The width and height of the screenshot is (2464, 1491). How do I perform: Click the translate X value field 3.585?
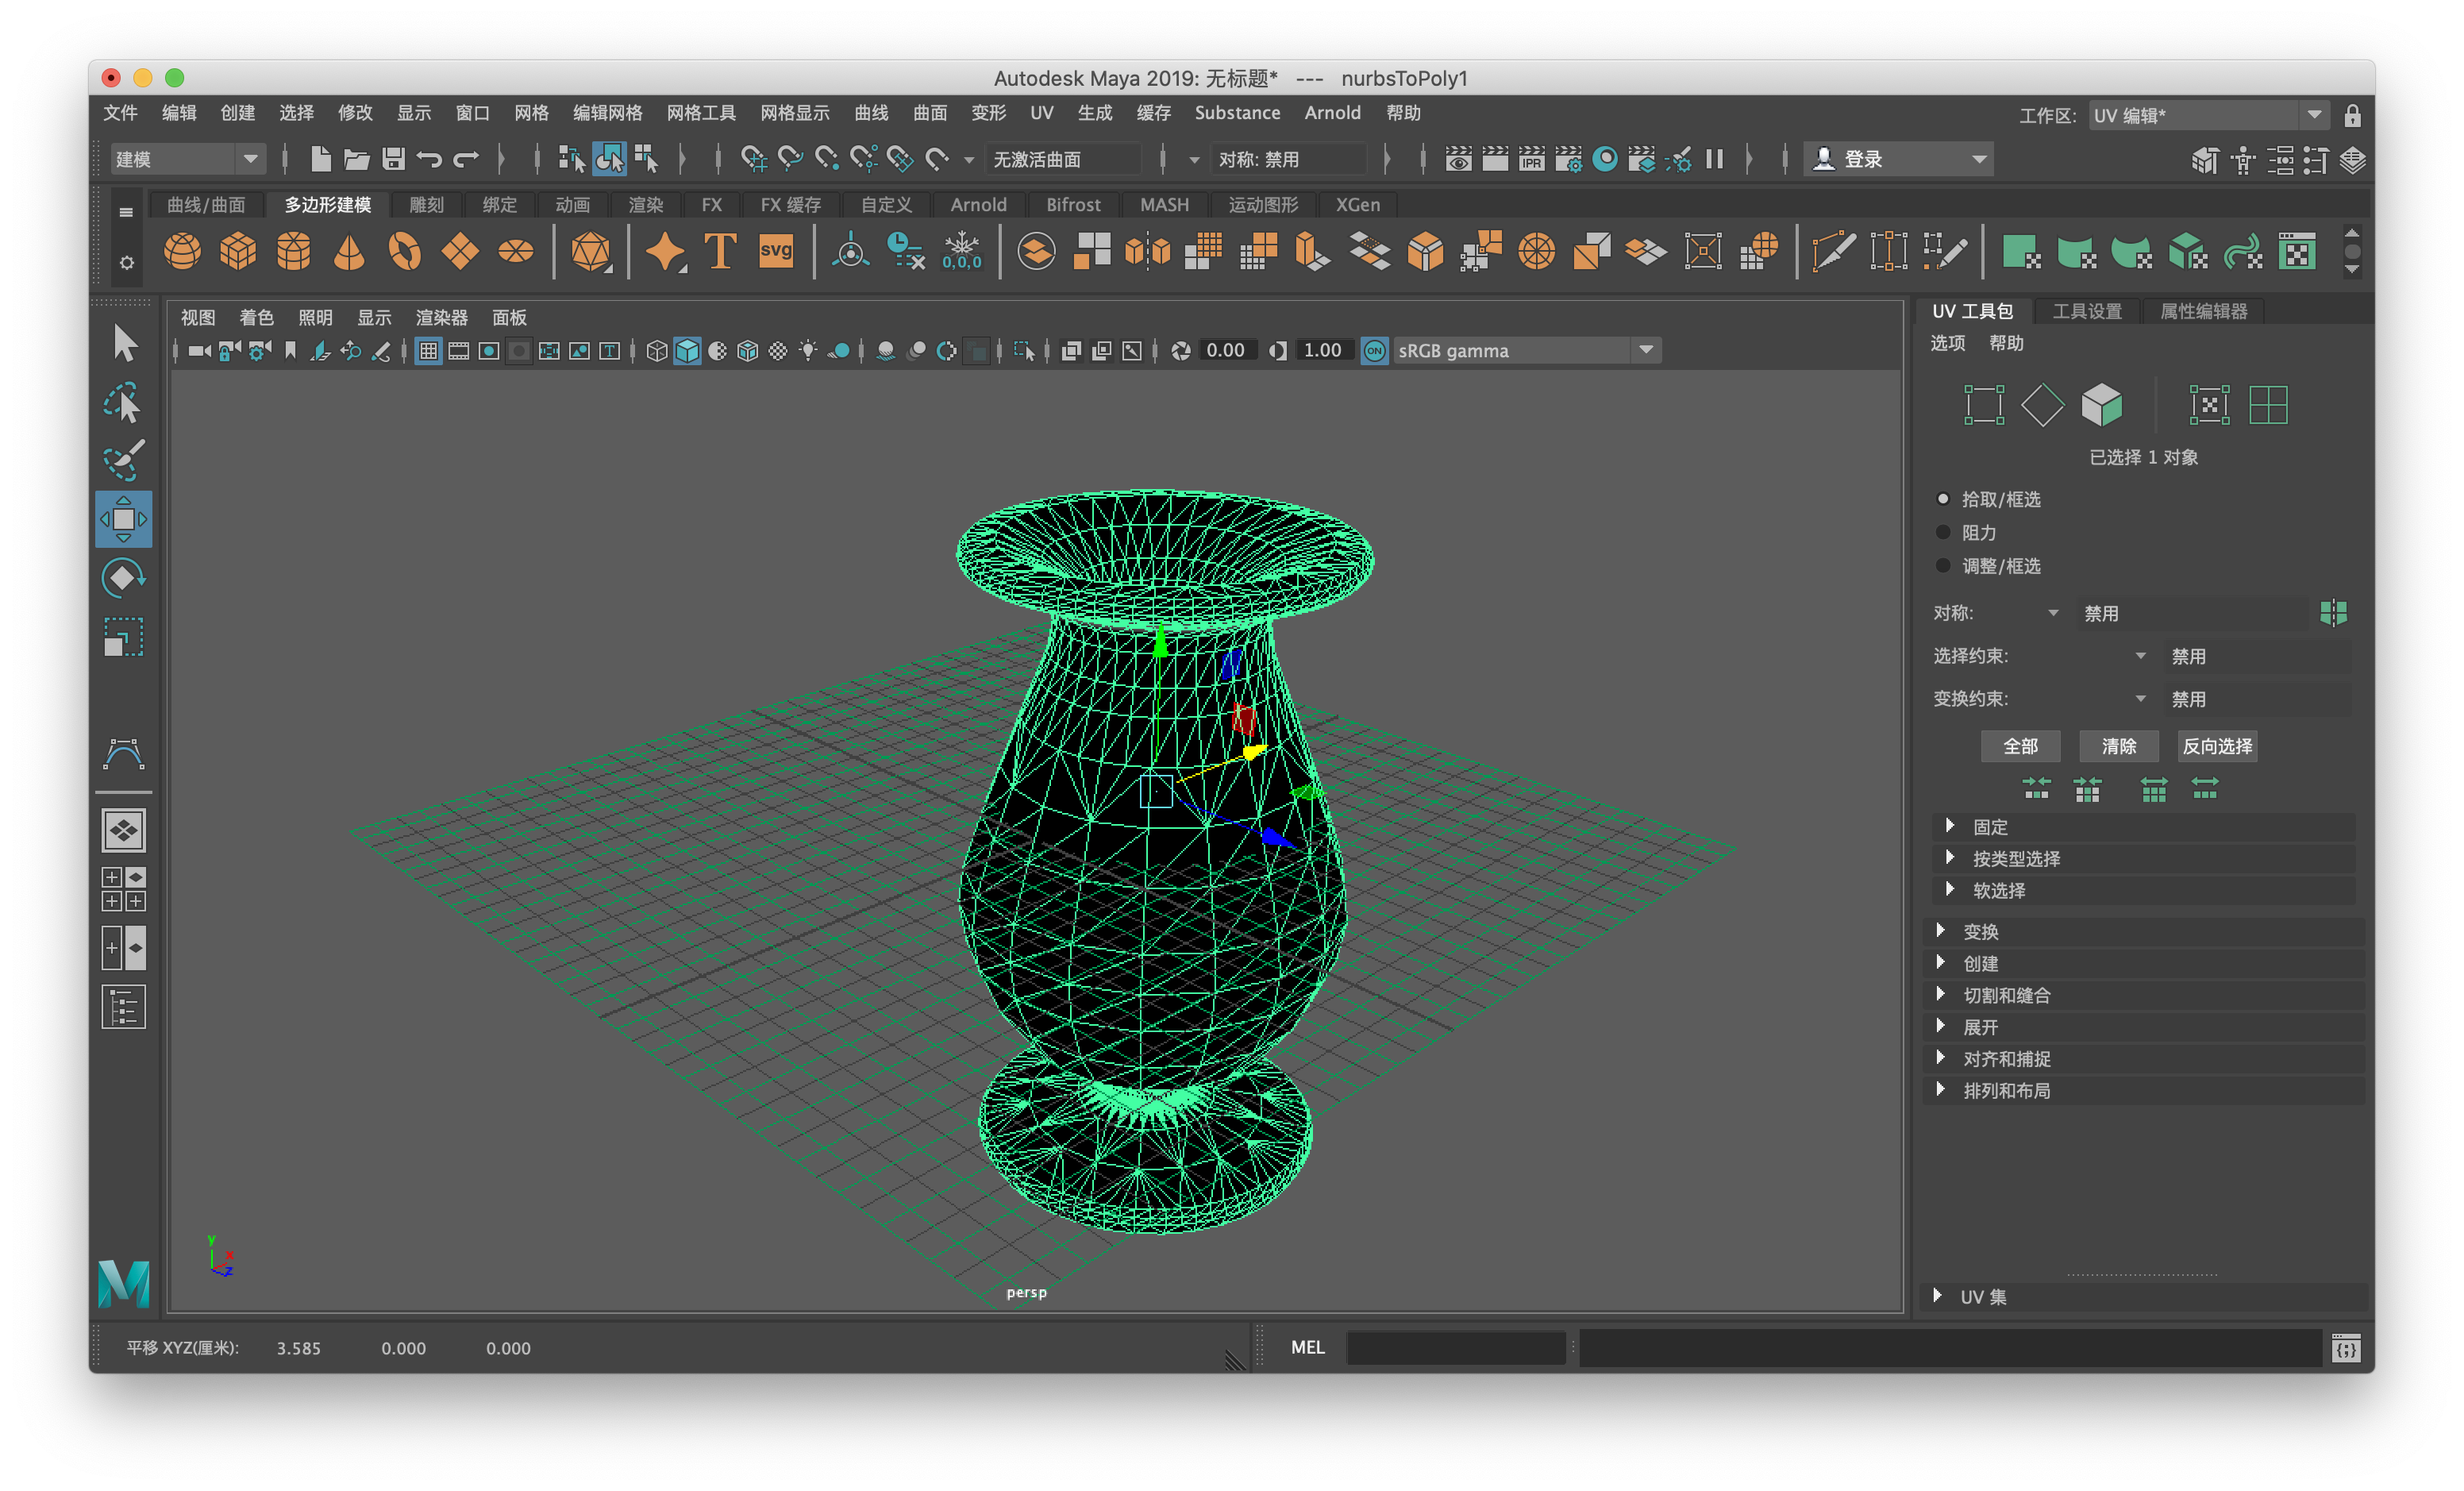(299, 1348)
